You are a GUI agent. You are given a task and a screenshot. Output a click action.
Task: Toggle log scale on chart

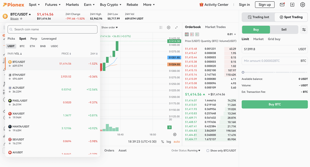pos(169,142)
